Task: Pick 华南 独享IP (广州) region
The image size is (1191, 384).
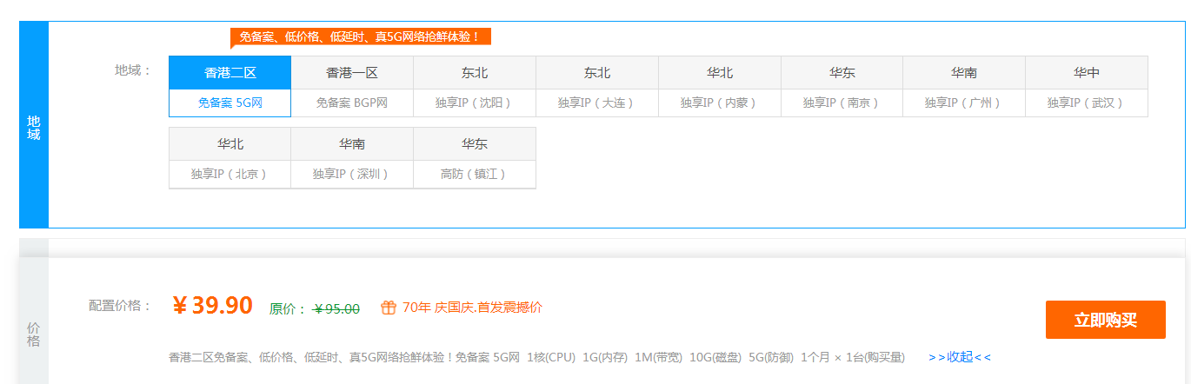Action: pyautogui.click(x=963, y=86)
